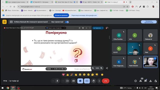Open the My presentations bookmark
Image resolution: width=160 pixels, height=90 pixels.
click(x=41, y=10)
